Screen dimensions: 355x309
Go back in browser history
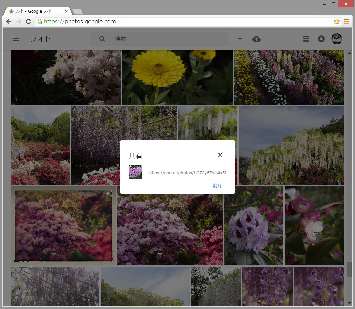tap(9, 21)
